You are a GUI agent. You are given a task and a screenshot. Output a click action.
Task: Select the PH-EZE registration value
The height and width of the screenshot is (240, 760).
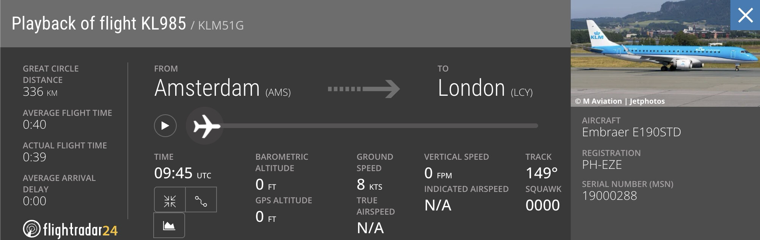click(x=602, y=165)
